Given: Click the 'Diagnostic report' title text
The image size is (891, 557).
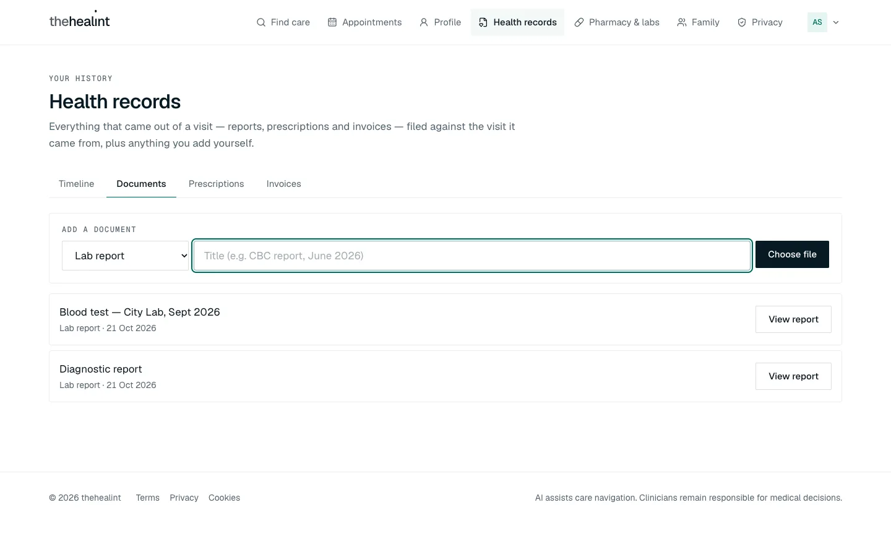Looking at the screenshot, I should point(101,369).
